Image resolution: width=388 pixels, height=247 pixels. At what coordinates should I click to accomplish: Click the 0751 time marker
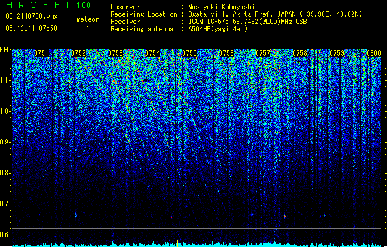pos(41,53)
